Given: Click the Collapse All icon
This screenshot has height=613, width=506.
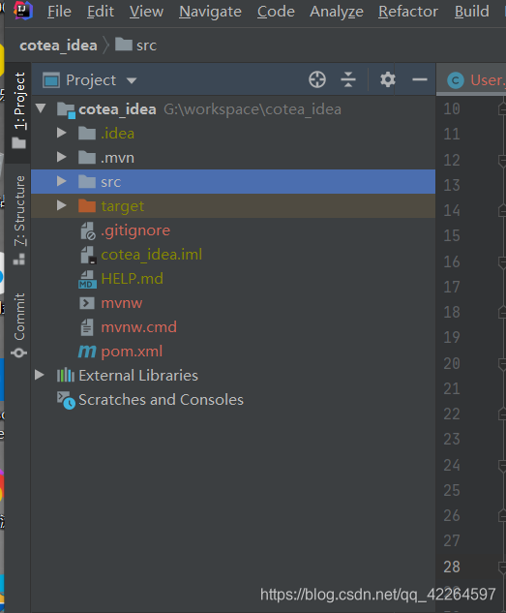Looking at the screenshot, I should (348, 79).
